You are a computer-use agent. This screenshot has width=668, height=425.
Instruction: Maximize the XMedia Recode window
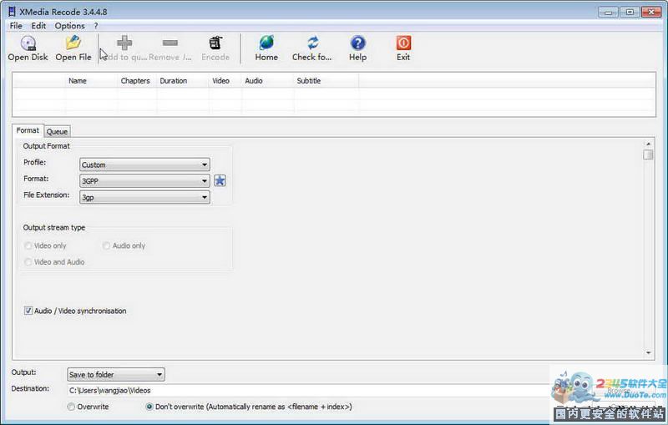(x=630, y=12)
